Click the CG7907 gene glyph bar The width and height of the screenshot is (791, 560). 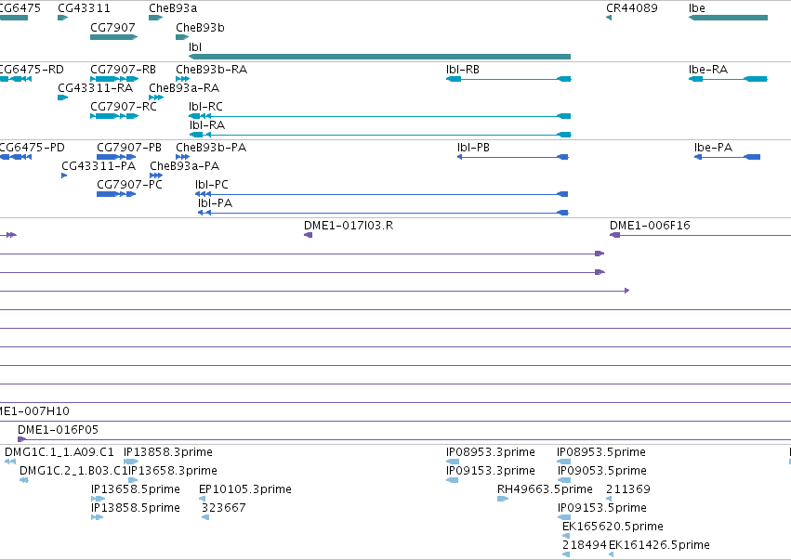tap(114, 37)
